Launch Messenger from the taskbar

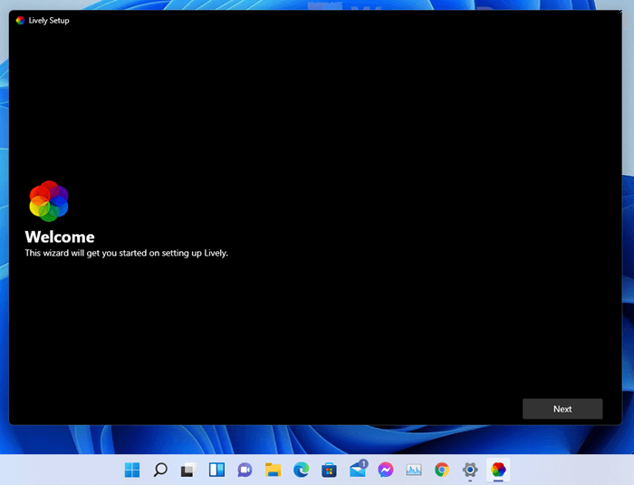(x=386, y=470)
